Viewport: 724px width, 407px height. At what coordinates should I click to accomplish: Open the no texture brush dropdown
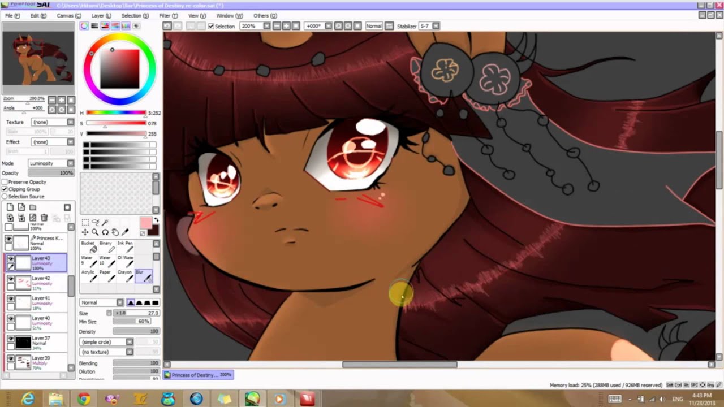click(107, 352)
